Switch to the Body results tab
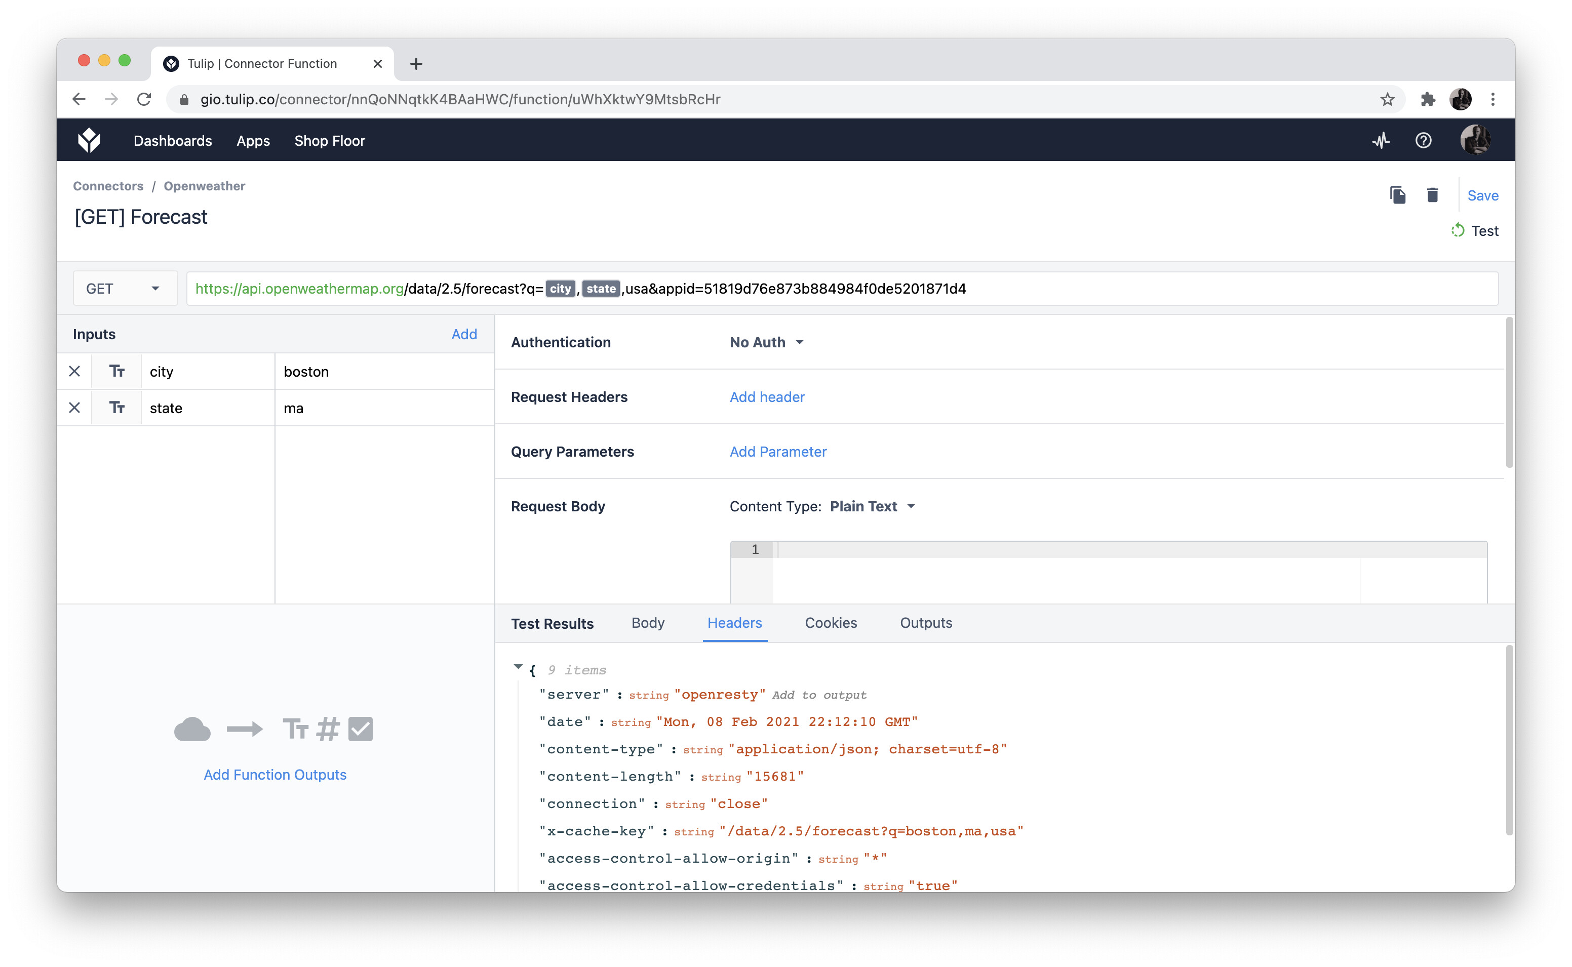Image resolution: width=1572 pixels, height=967 pixels. [x=647, y=623]
